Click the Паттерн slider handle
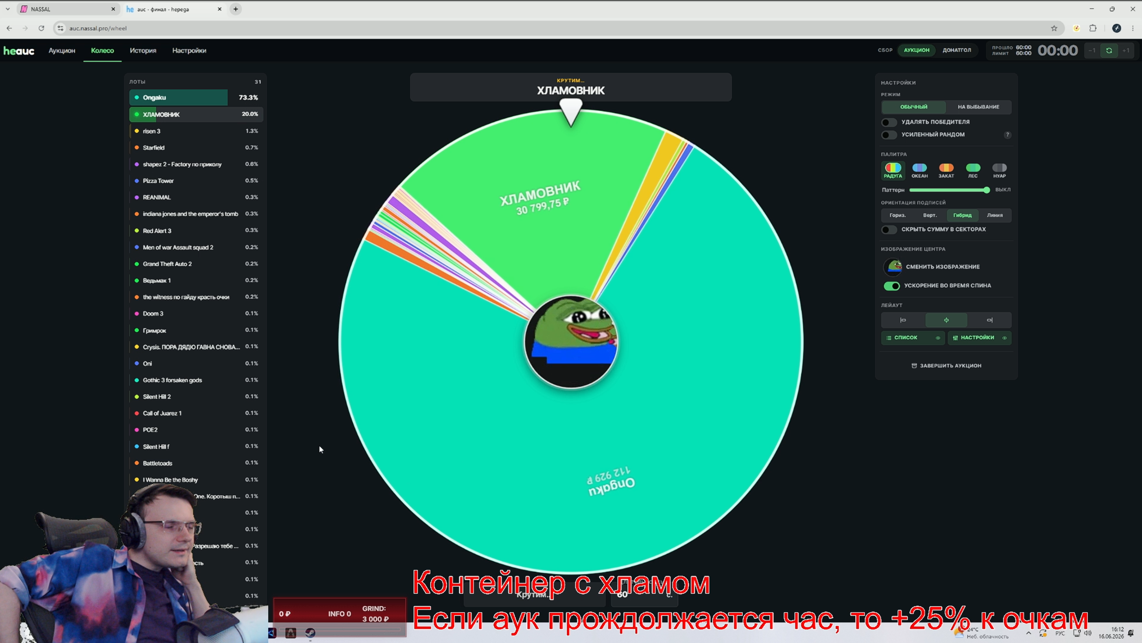This screenshot has height=643, width=1142. 987,190
